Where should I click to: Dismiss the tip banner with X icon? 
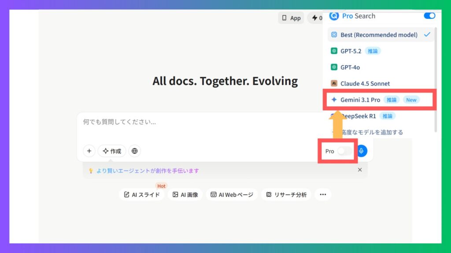[360, 170]
